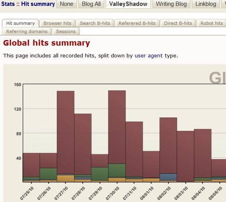This screenshot has width=226, height=202.
Task: Open the Search B-hits tab
Action: tap(95, 23)
